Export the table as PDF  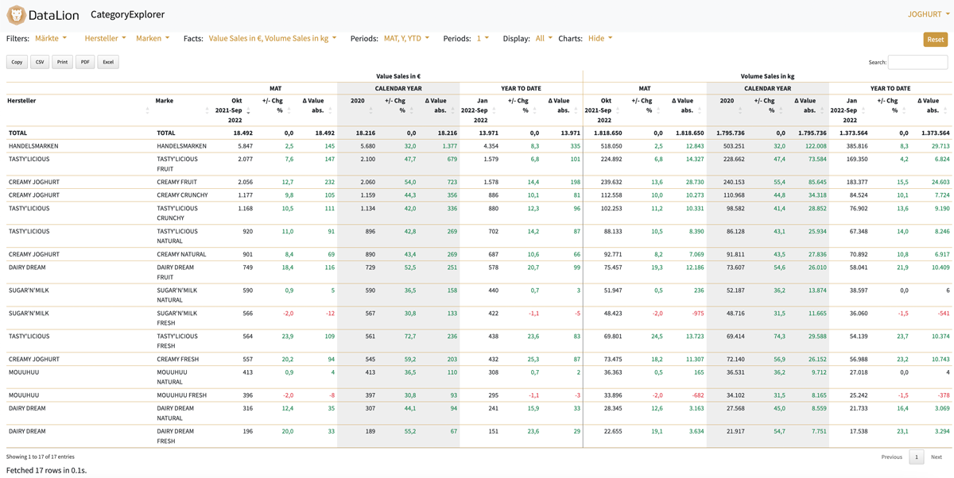[84, 61]
